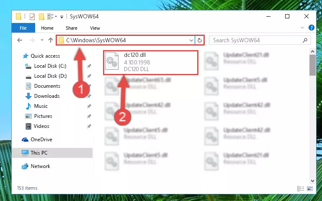The height and width of the screenshot is (201, 322).
Task: Open Music folder in sidebar
Action: [x=41, y=106]
